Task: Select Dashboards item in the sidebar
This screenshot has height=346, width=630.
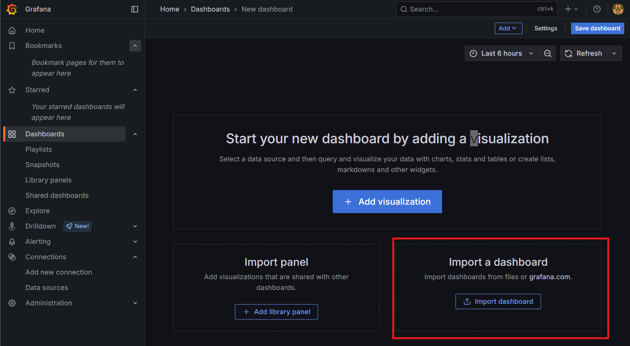Action: (65, 134)
